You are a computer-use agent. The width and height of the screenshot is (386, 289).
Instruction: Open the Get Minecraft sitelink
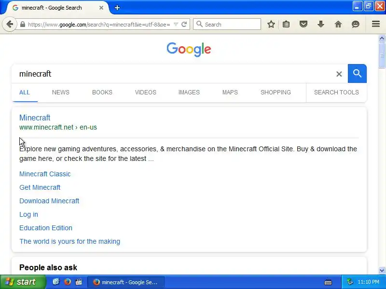point(40,187)
